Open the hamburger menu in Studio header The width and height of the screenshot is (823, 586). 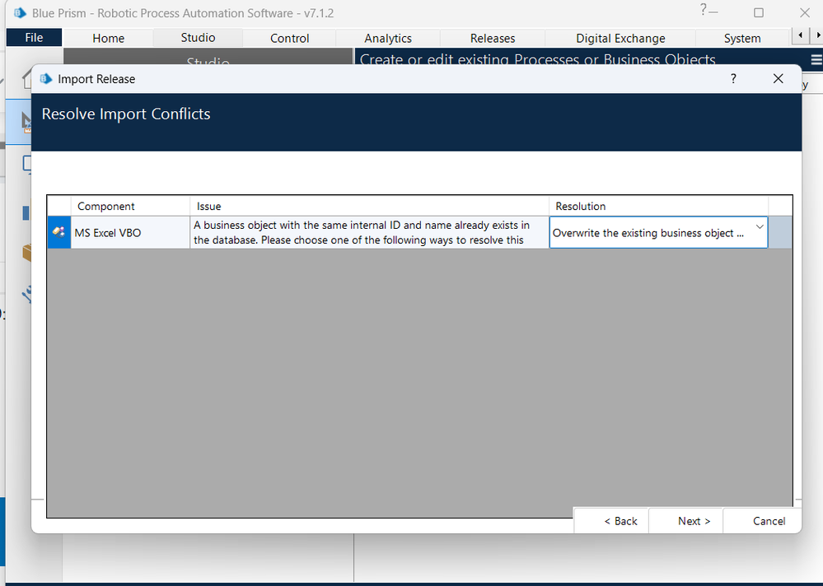pos(816,60)
